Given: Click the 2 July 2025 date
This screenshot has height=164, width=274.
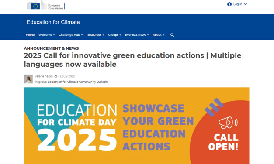Looking at the screenshot, I should point(67,76).
